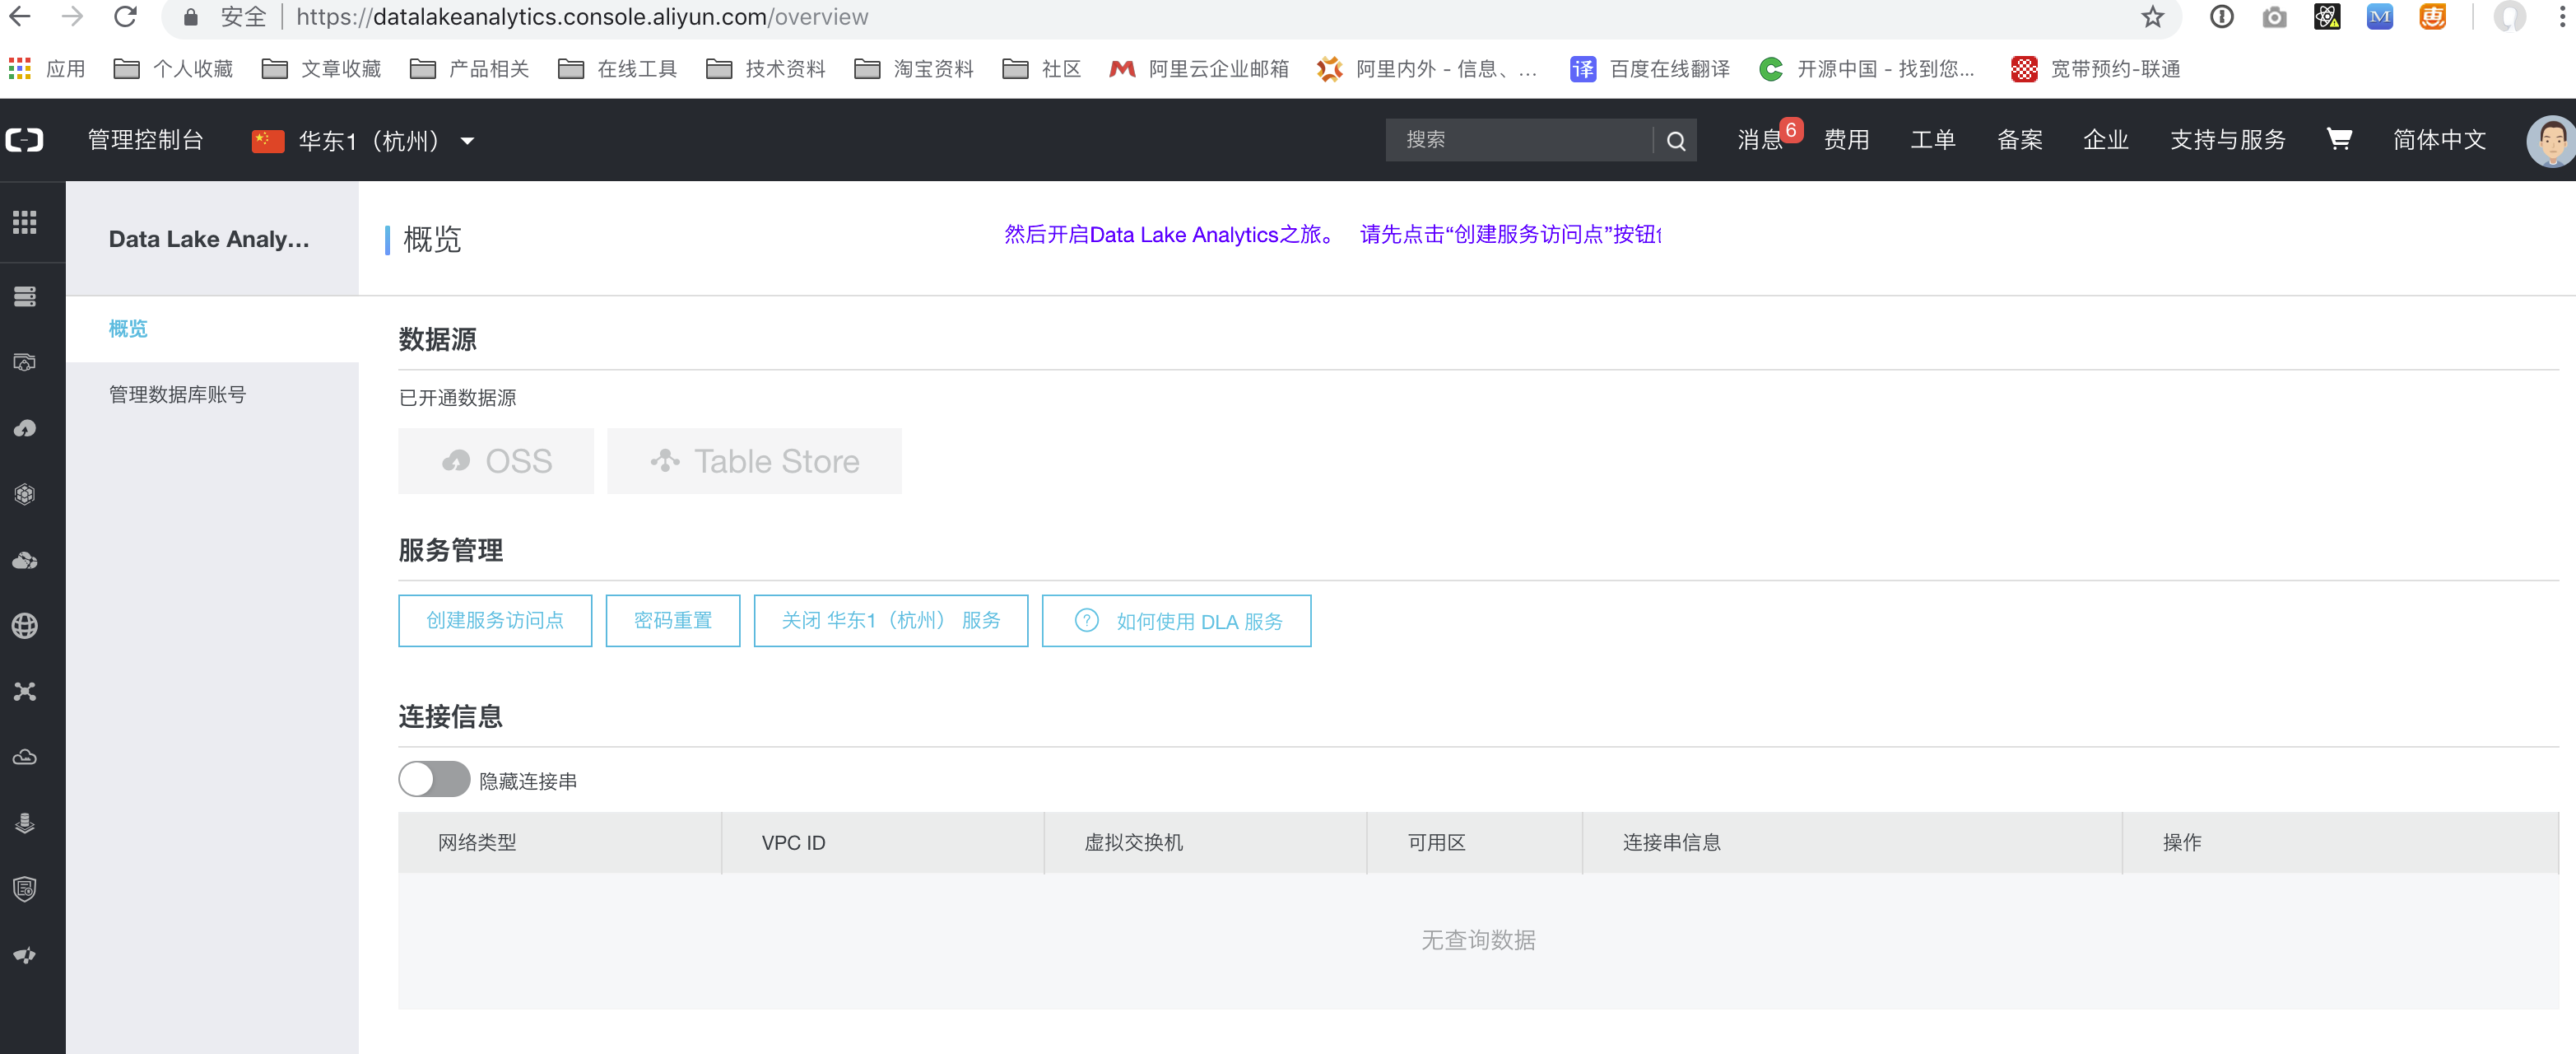2576x1054 pixels.
Task: Open the products grid menu icon
Action: [x=25, y=222]
